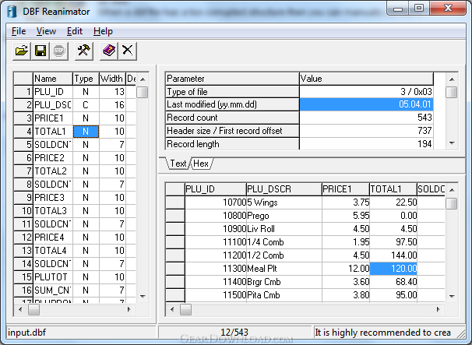Open the Edit menu
Viewport: 472px width, 345px height.
pyautogui.click(x=74, y=31)
